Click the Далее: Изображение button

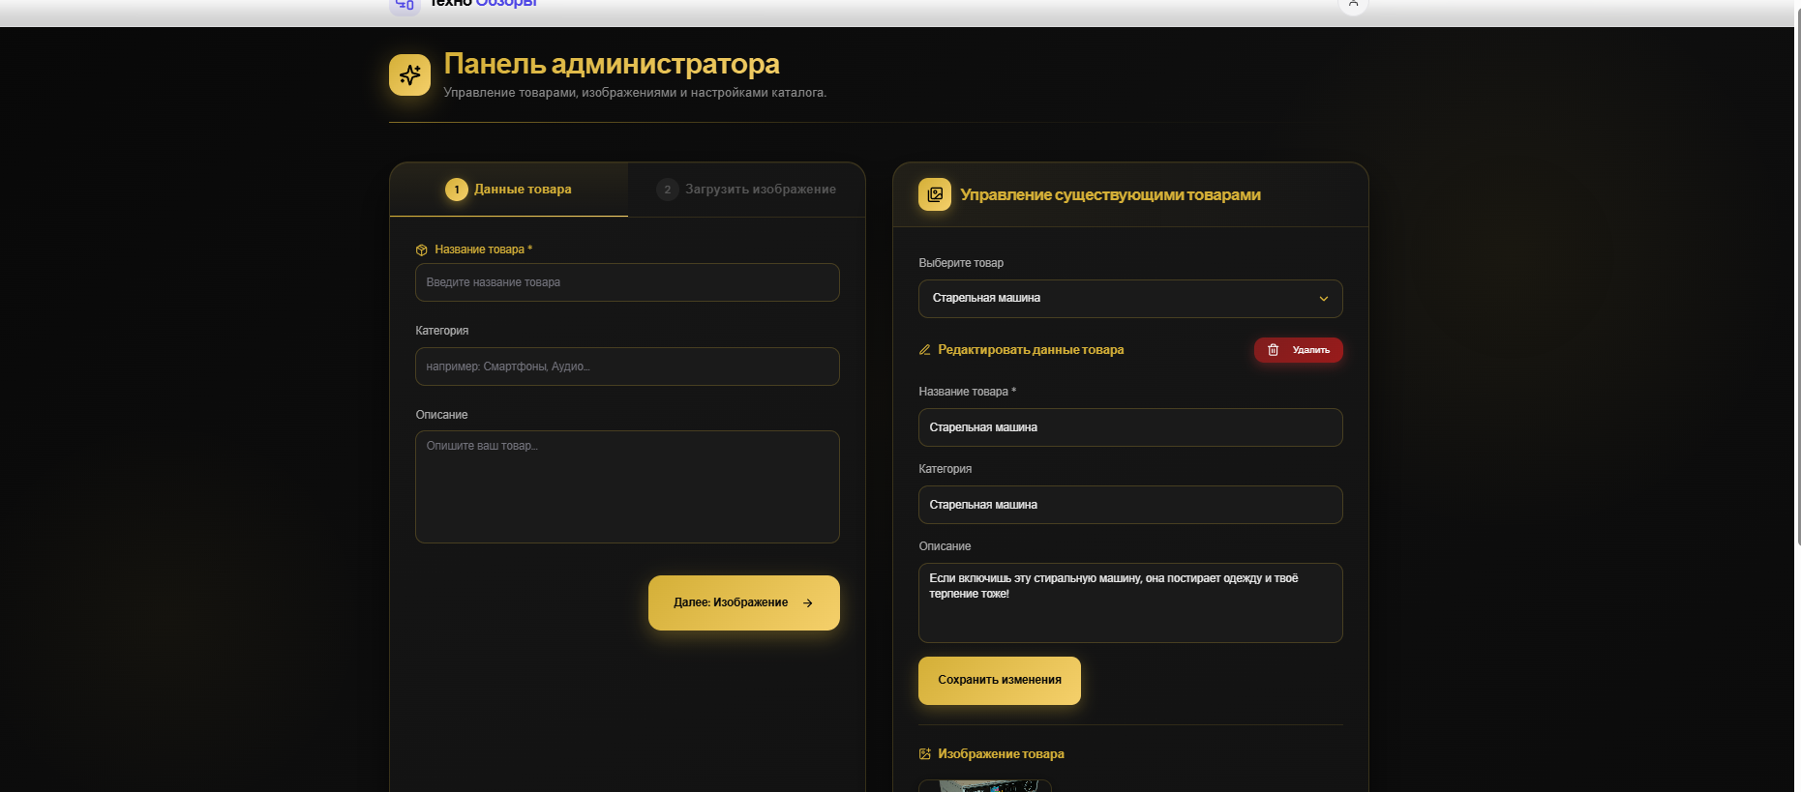tap(744, 603)
